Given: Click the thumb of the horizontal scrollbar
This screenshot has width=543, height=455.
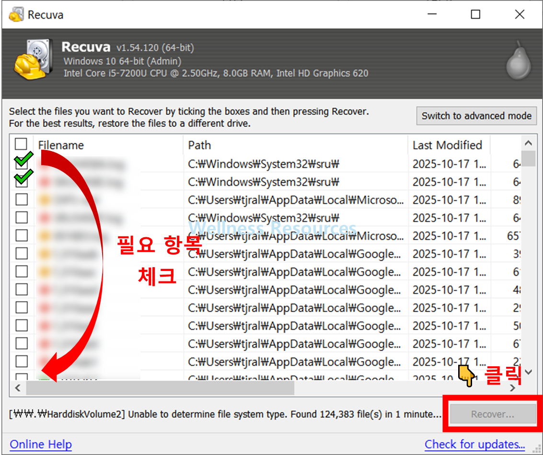Looking at the screenshot, I should pos(161,388).
